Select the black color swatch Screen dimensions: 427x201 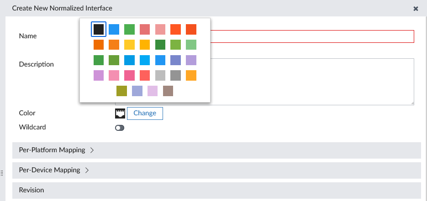coord(99,29)
